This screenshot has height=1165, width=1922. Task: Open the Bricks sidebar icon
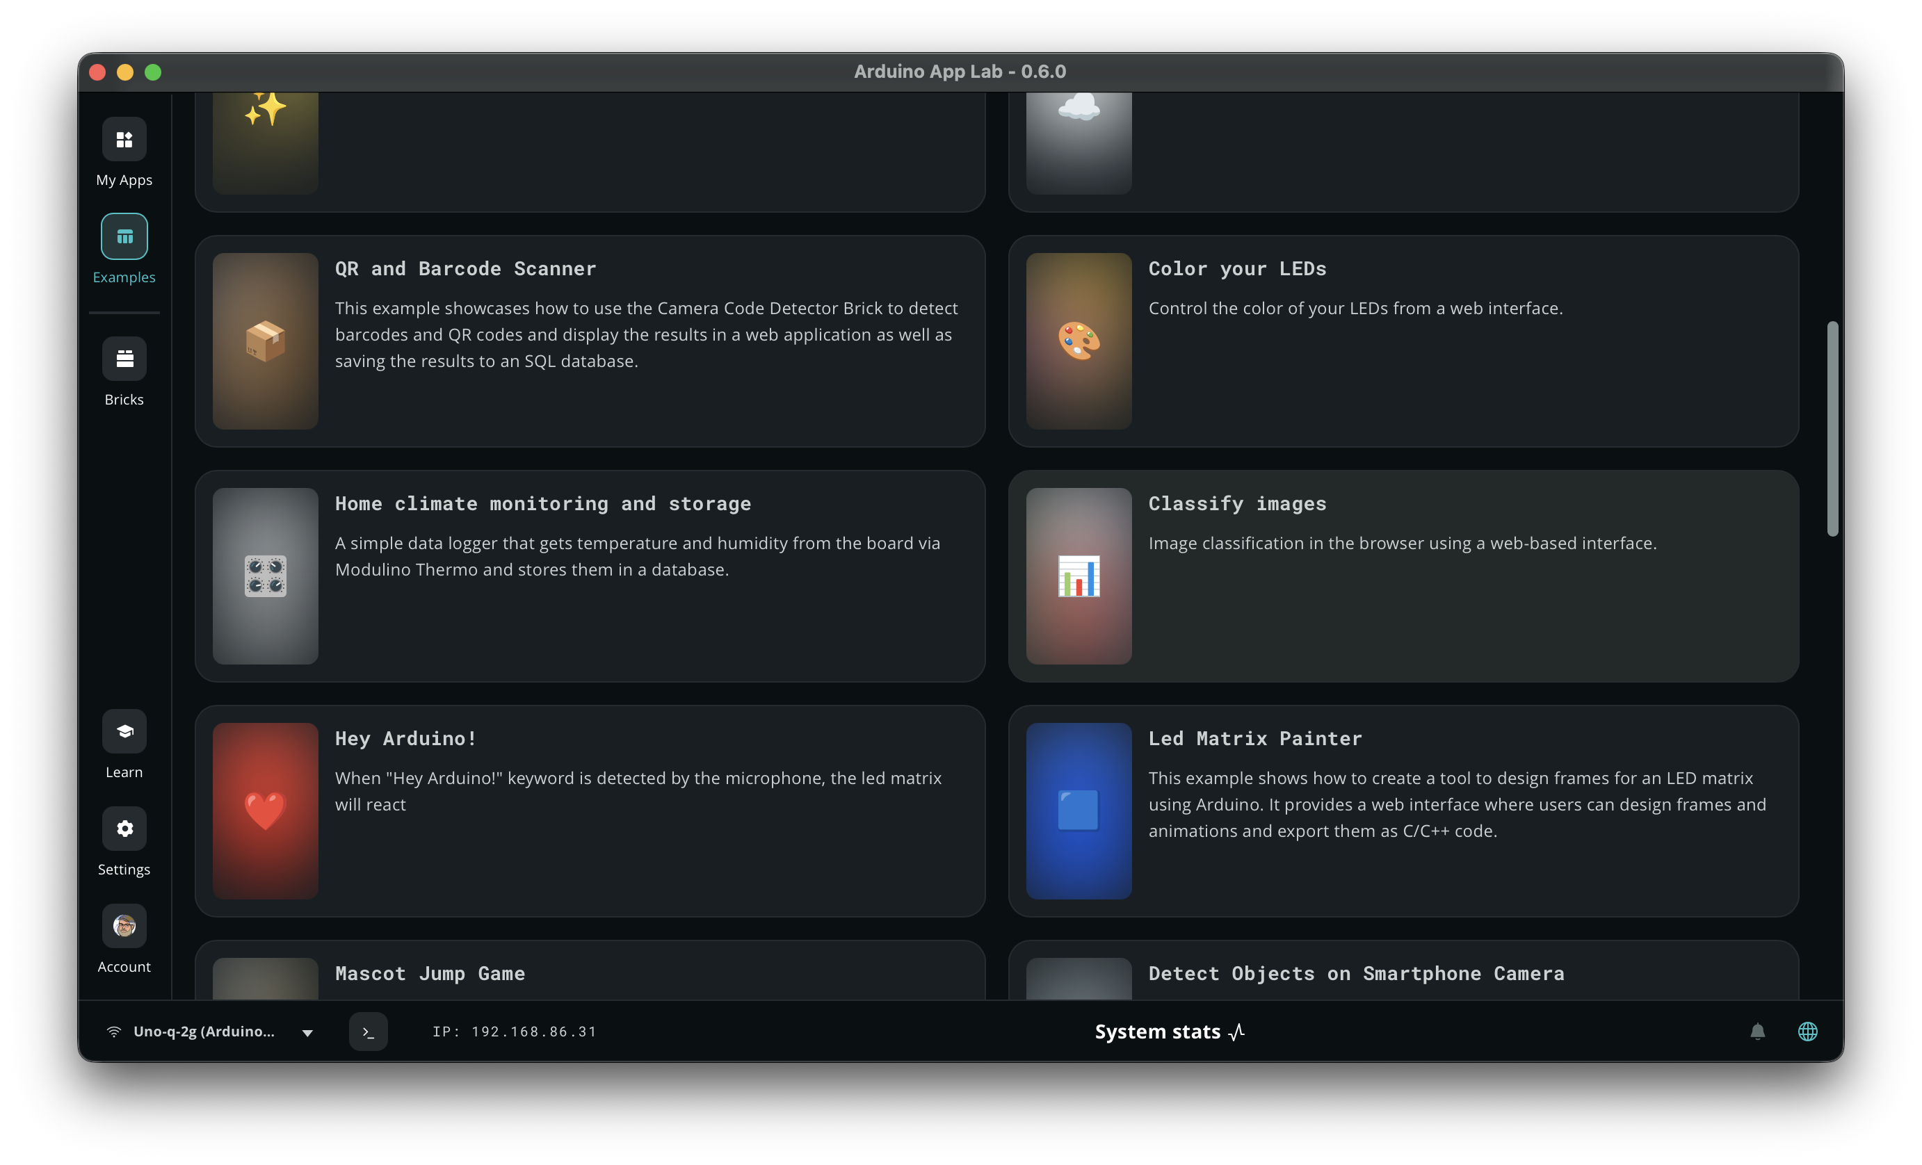coord(124,359)
